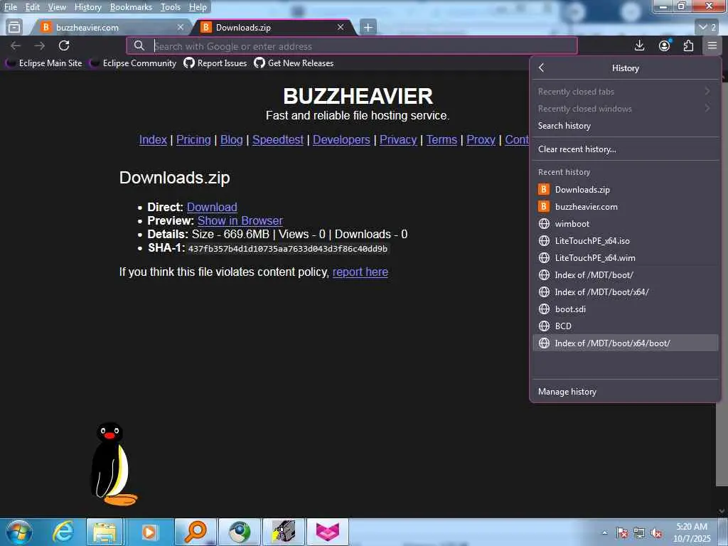Close the buzzheavier.com tab
Screen dimensions: 728x546
tap(181, 28)
